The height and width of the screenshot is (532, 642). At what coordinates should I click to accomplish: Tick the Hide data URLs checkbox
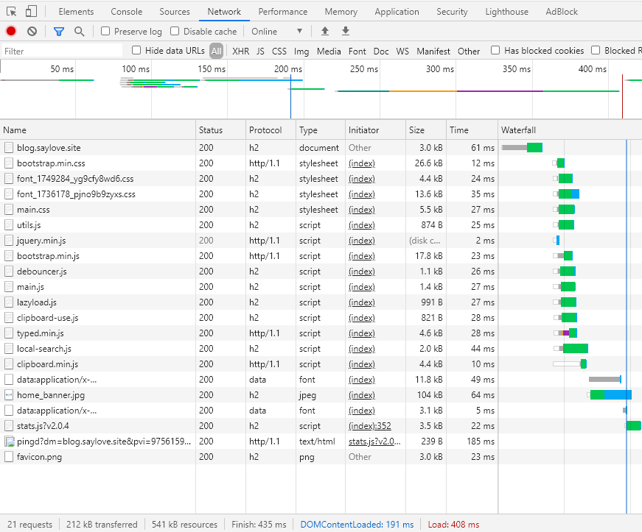(x=136, y=51)
